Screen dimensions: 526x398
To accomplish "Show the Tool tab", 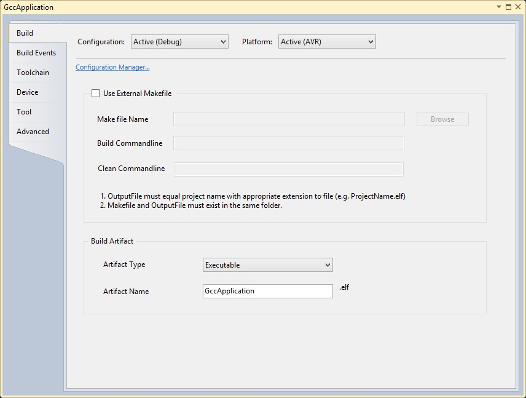I will (x=24, y=112).
